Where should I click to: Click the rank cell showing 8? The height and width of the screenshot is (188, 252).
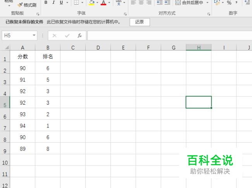[48, 148]
